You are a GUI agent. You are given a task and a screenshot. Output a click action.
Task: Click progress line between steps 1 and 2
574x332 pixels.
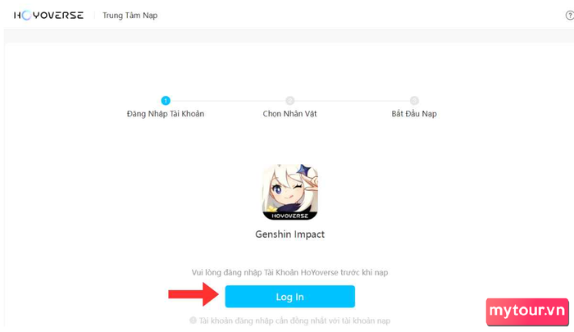(x=228, y=101)
